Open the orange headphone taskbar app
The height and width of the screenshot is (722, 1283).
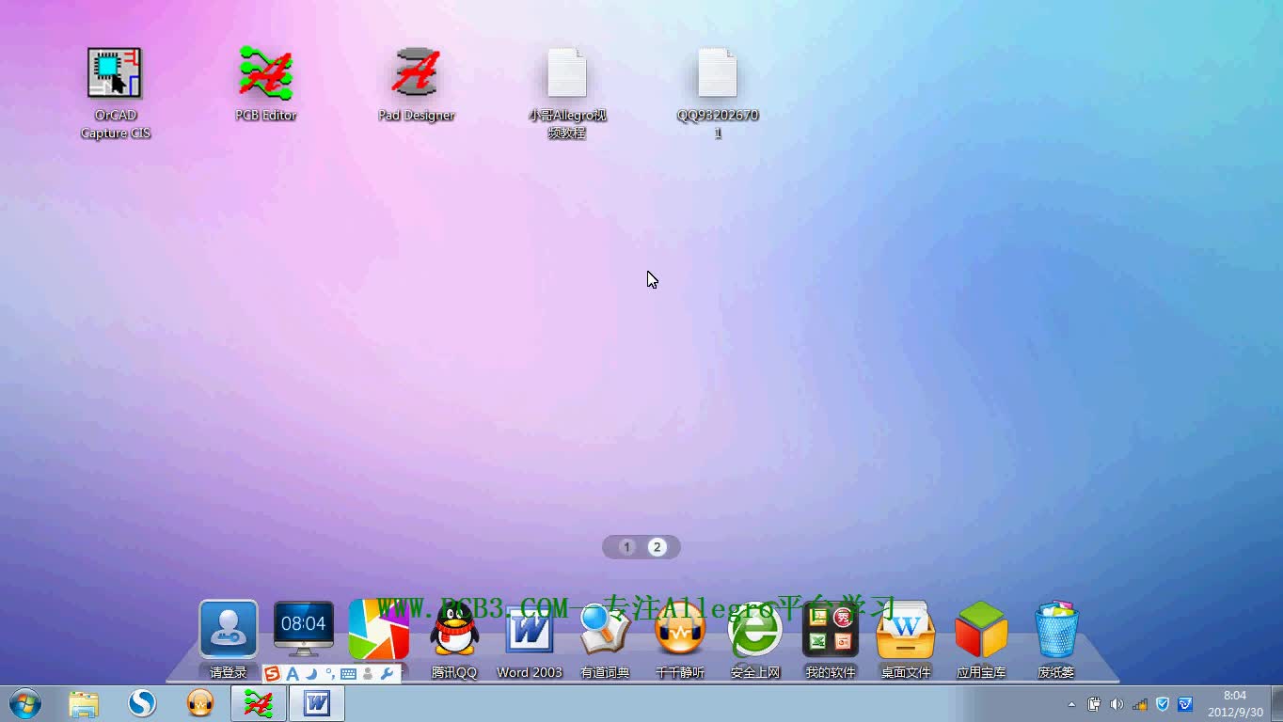click(x=200, y=703)
